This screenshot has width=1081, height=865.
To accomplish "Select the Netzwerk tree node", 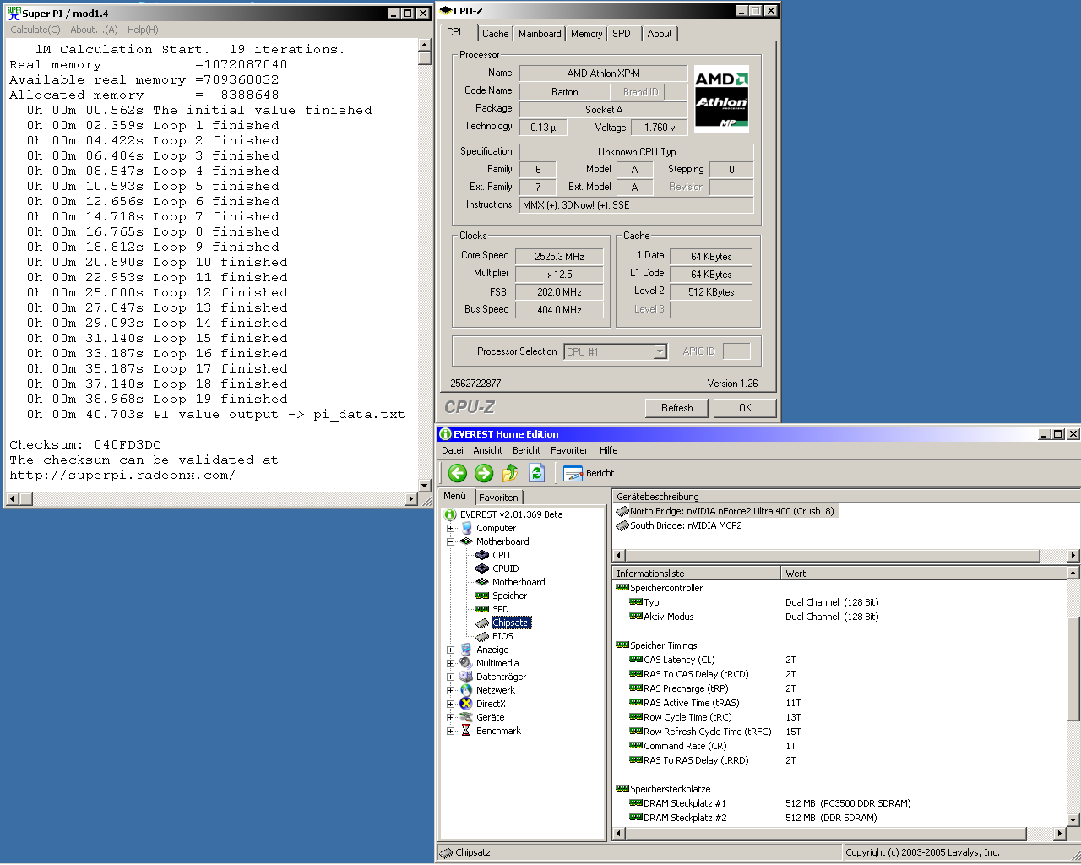I will coord(495,690).
